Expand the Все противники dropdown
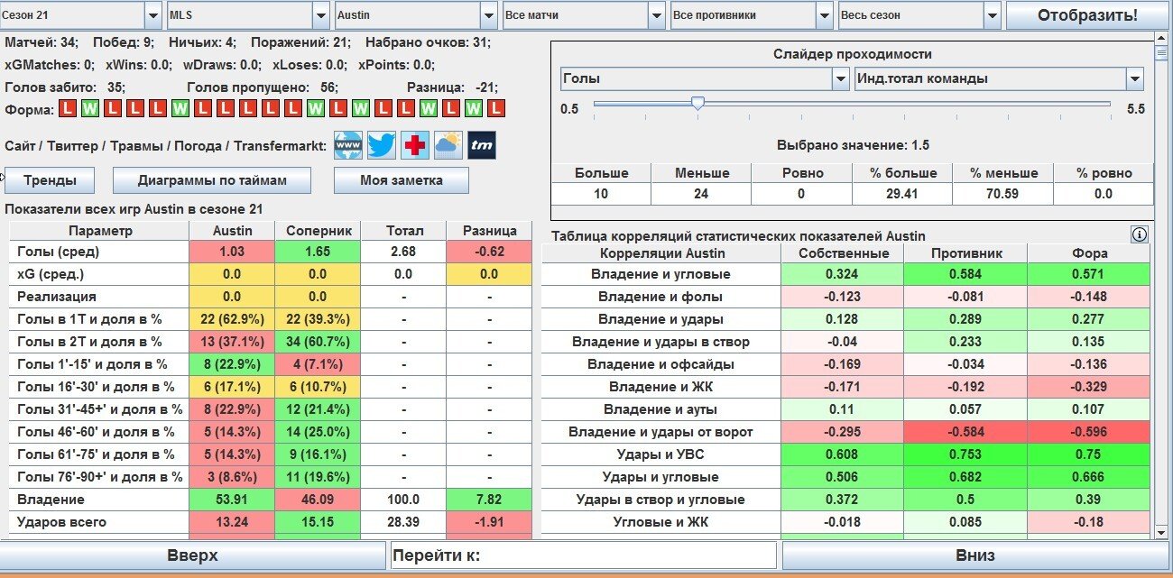The width and height of the screenshot is (1173, 578). 824,15
